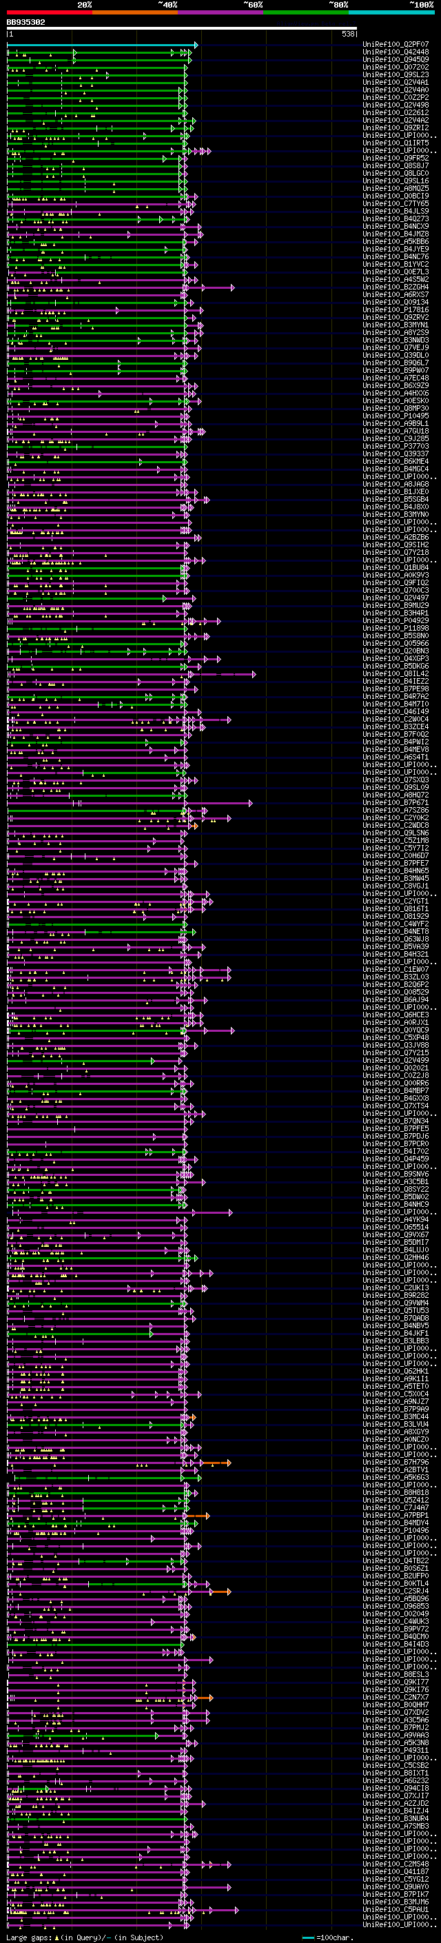
Task: Open hit UniRef100_Q945Q9
Action: click(396, 59)
